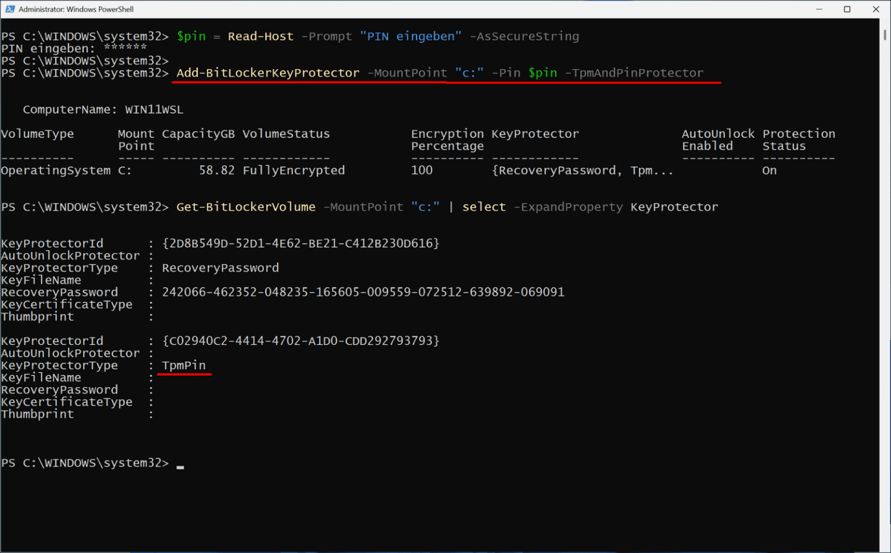Viewport: 891px width, 553px height.
Task: Click the Read-Host cmdlet text
Action: coord(260,36)
